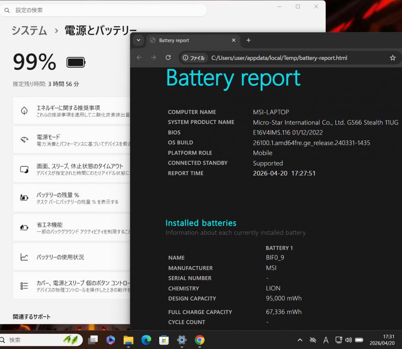Click the Chrome reload page icon
The height and width of the screenshot is (349, 402).
pos(168,58)
